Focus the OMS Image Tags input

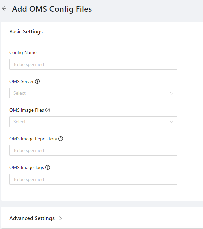pos(93,179)
